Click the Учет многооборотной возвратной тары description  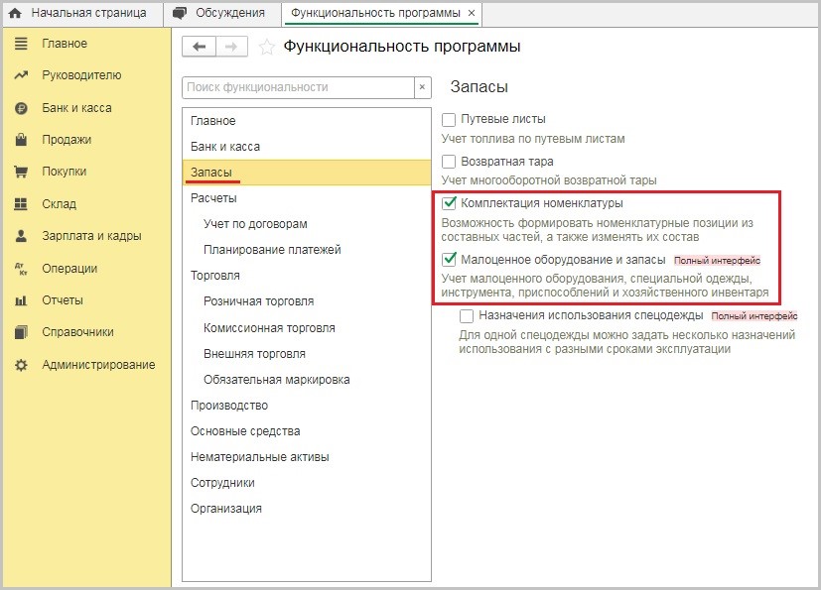tap(549, 180)
